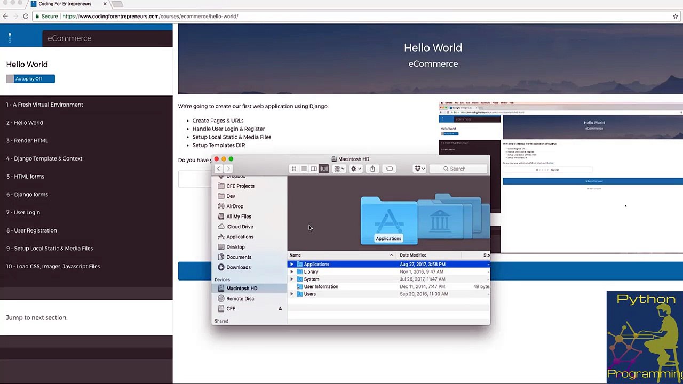683x384 pixels.
Task: Open lesson 10 Load CSS, Images, Javascript Files
Action: [53, 266]
